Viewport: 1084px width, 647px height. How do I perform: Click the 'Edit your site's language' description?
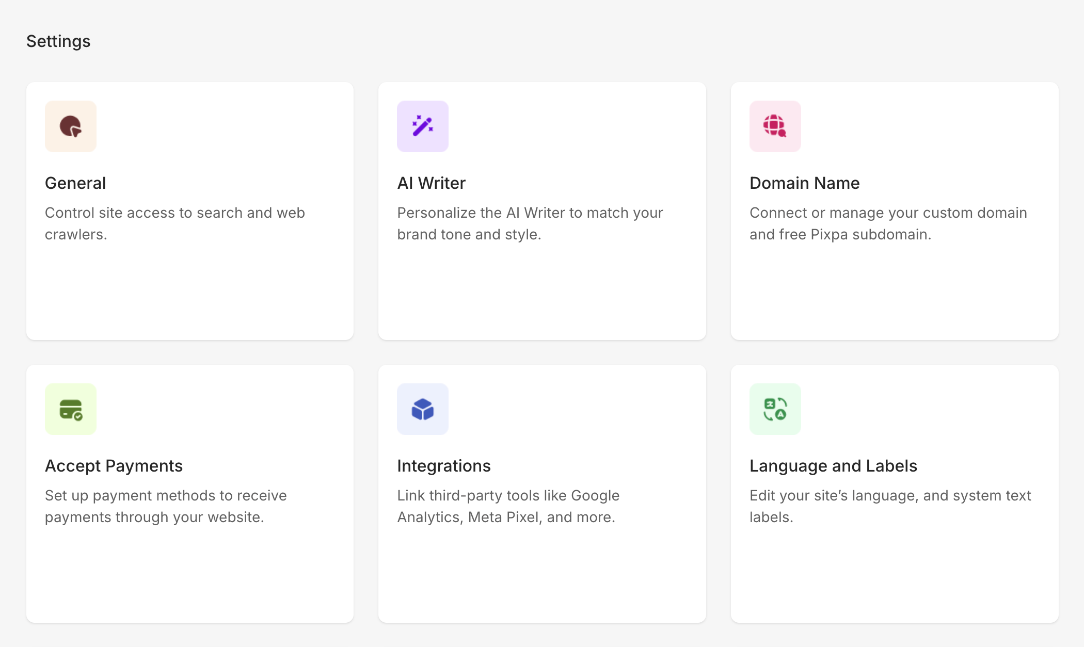pos(890,506)
